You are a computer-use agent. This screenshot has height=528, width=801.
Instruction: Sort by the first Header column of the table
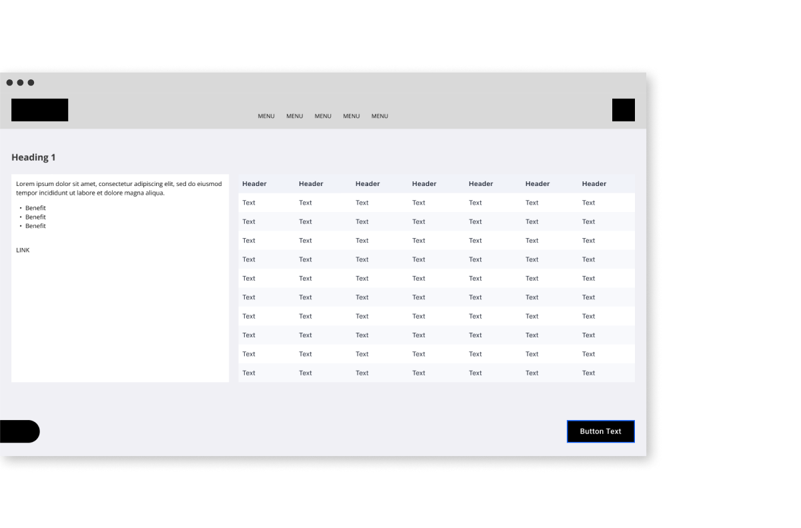point(254,183)
